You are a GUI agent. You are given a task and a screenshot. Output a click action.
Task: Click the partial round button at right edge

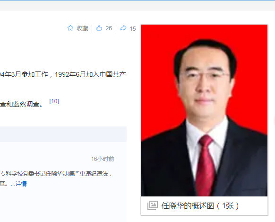tap(274, 121)
